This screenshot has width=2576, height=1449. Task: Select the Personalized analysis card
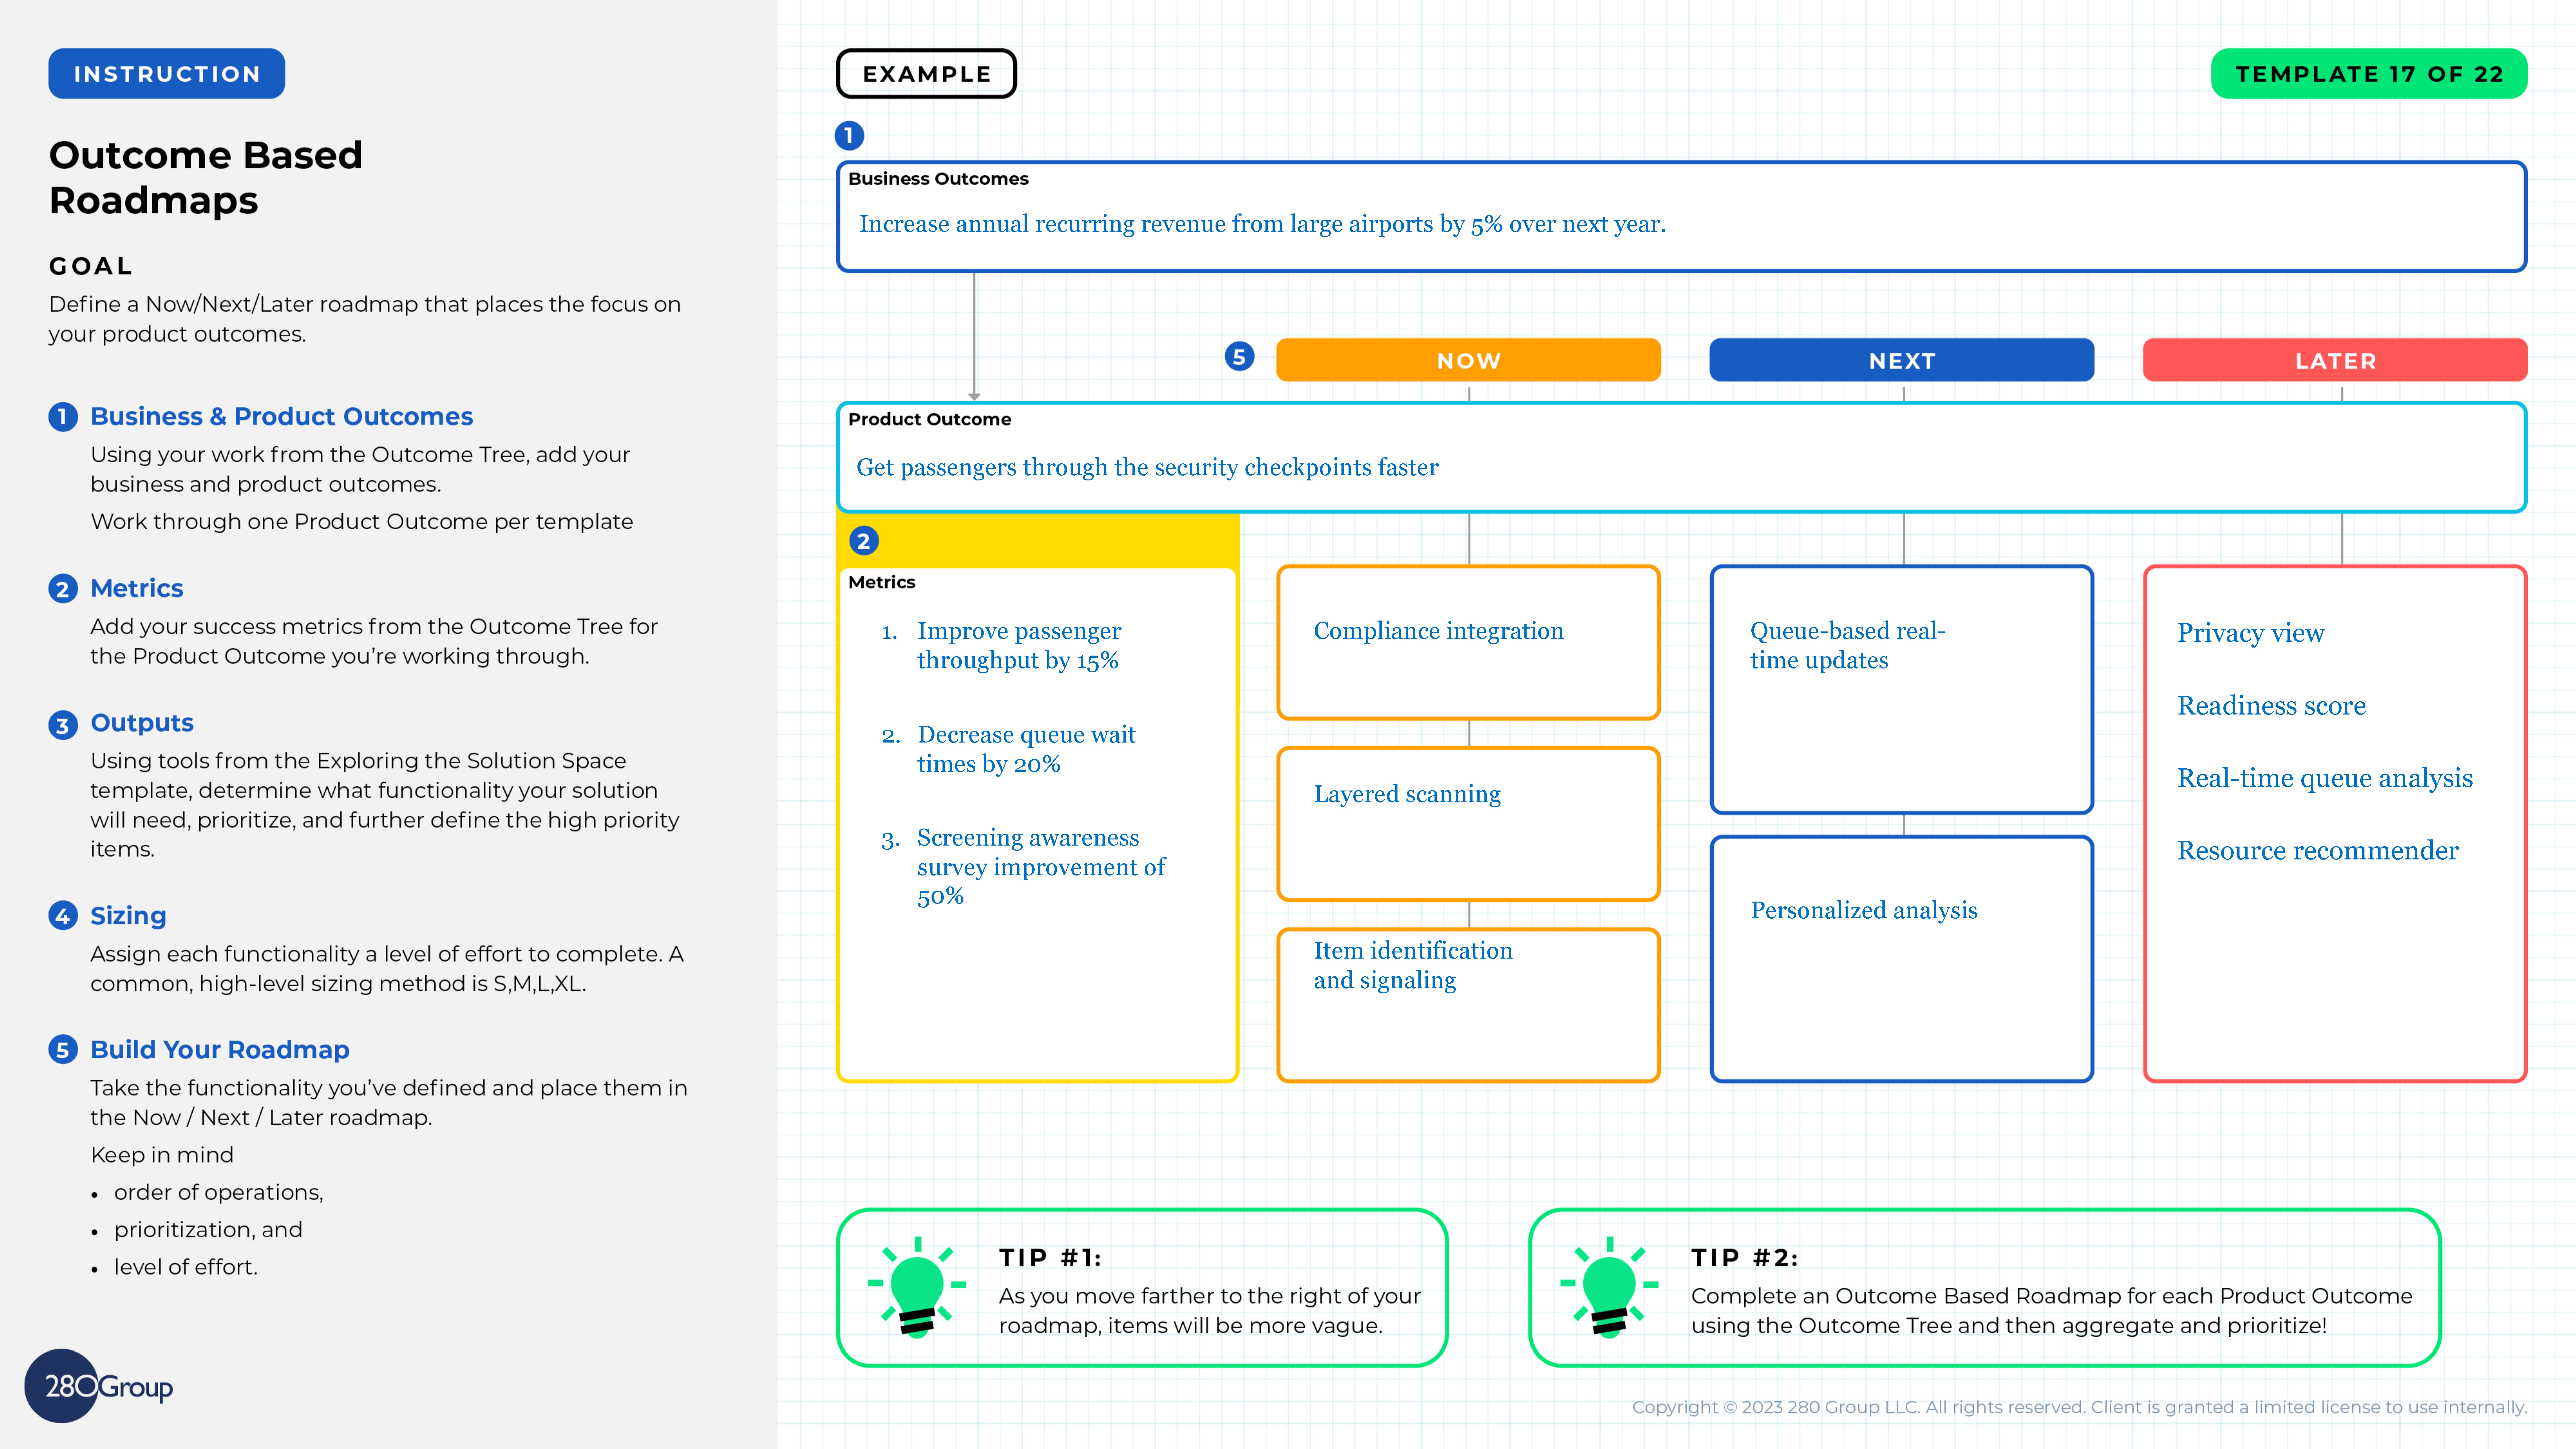pyautogui.click(x=1902, y=959)
